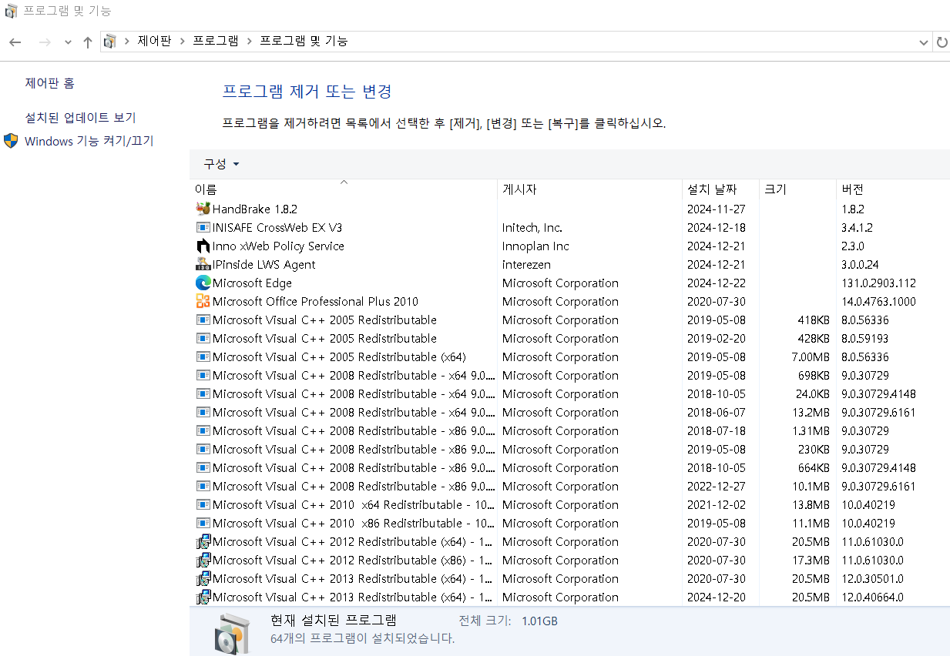
Task: Go to 제어판 in breadcrumb path
Action: (154, 42)
